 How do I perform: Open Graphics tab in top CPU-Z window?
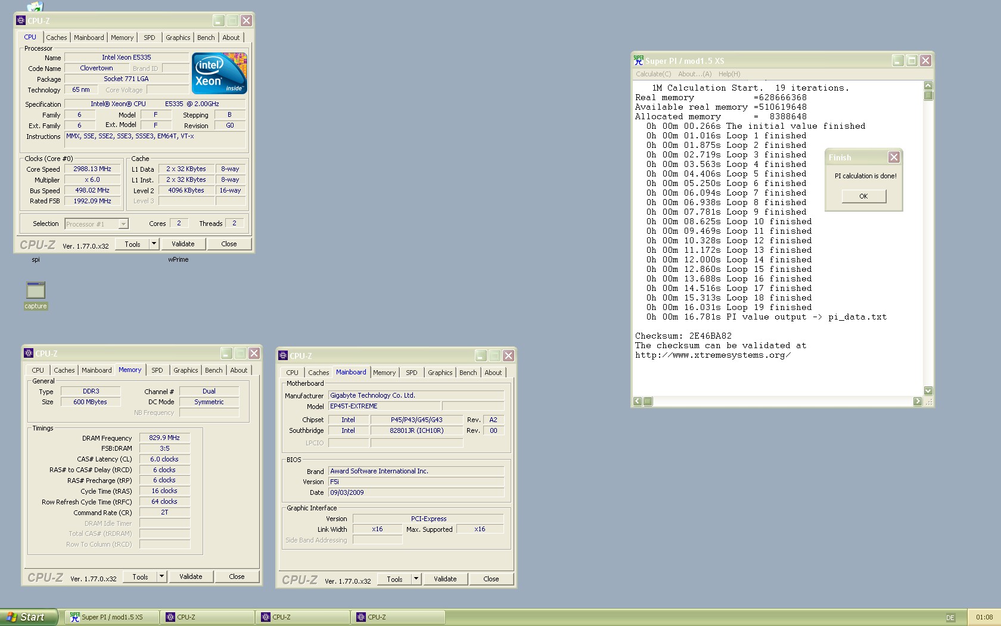pyautogui.click(x=178, y=38)
